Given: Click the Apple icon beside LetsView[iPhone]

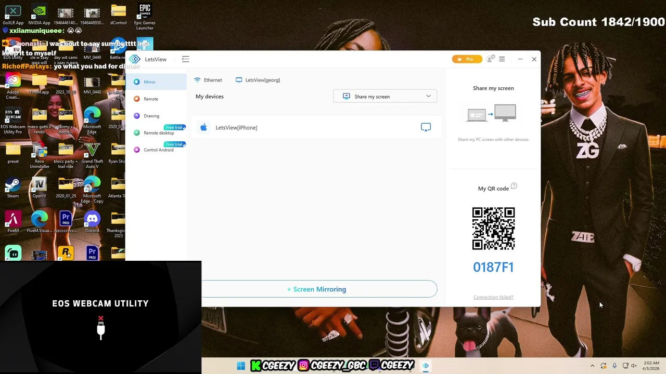Looking at the screenshot, I should (x=203, y=127).
